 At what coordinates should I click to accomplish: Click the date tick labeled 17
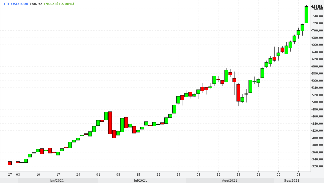58,175
